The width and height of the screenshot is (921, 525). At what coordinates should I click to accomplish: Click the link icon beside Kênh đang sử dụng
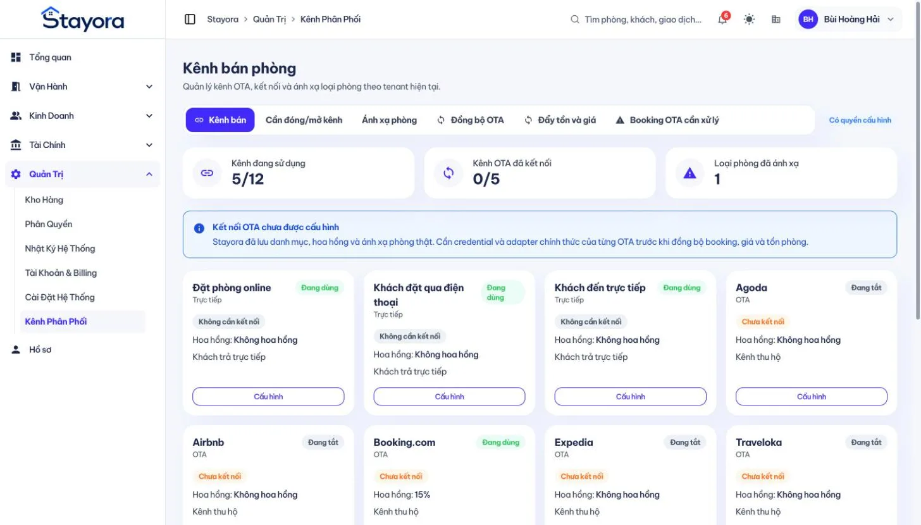click(207, 173)
